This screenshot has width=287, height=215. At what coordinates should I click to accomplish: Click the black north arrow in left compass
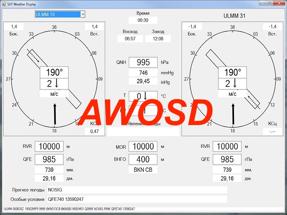[x=55, y=114]
